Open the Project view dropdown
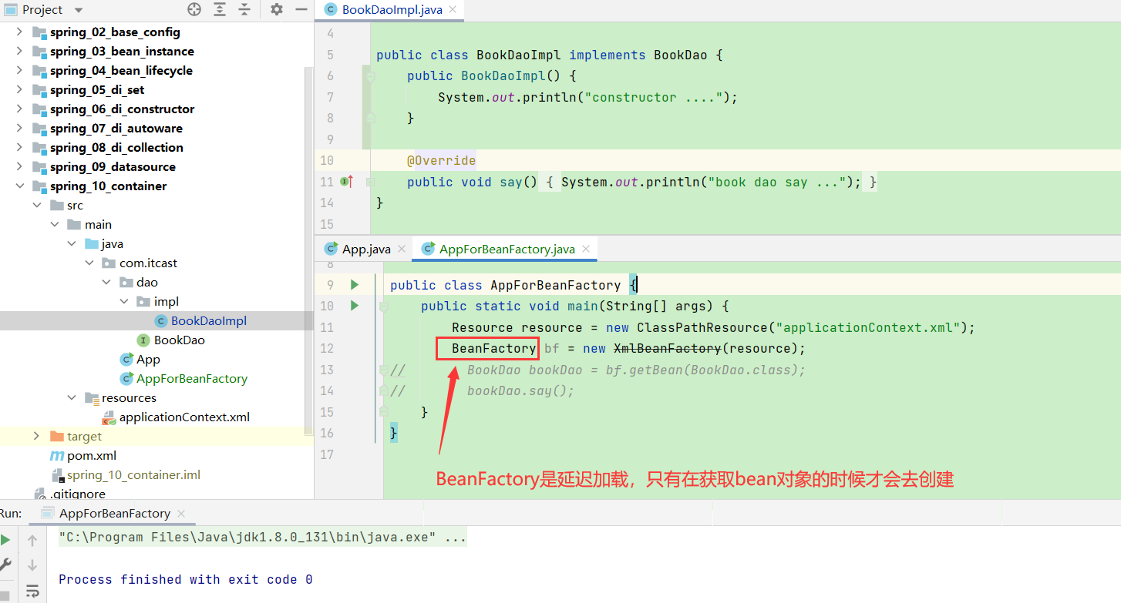Viewport: 1121px width, 603px height. [x=79, y=10]
